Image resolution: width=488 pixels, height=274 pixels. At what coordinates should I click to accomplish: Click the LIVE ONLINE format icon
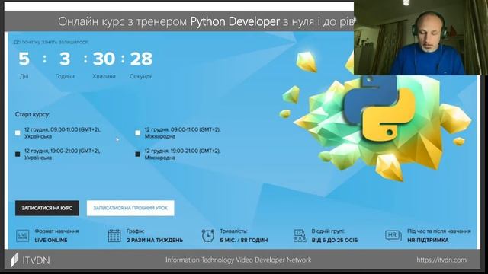(23, 236)
